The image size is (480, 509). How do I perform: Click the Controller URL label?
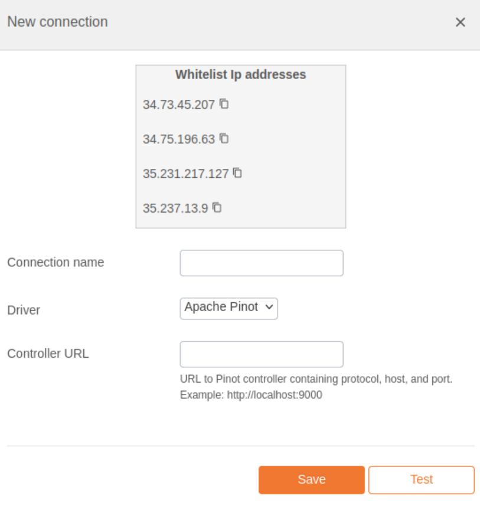pos(48,354)
